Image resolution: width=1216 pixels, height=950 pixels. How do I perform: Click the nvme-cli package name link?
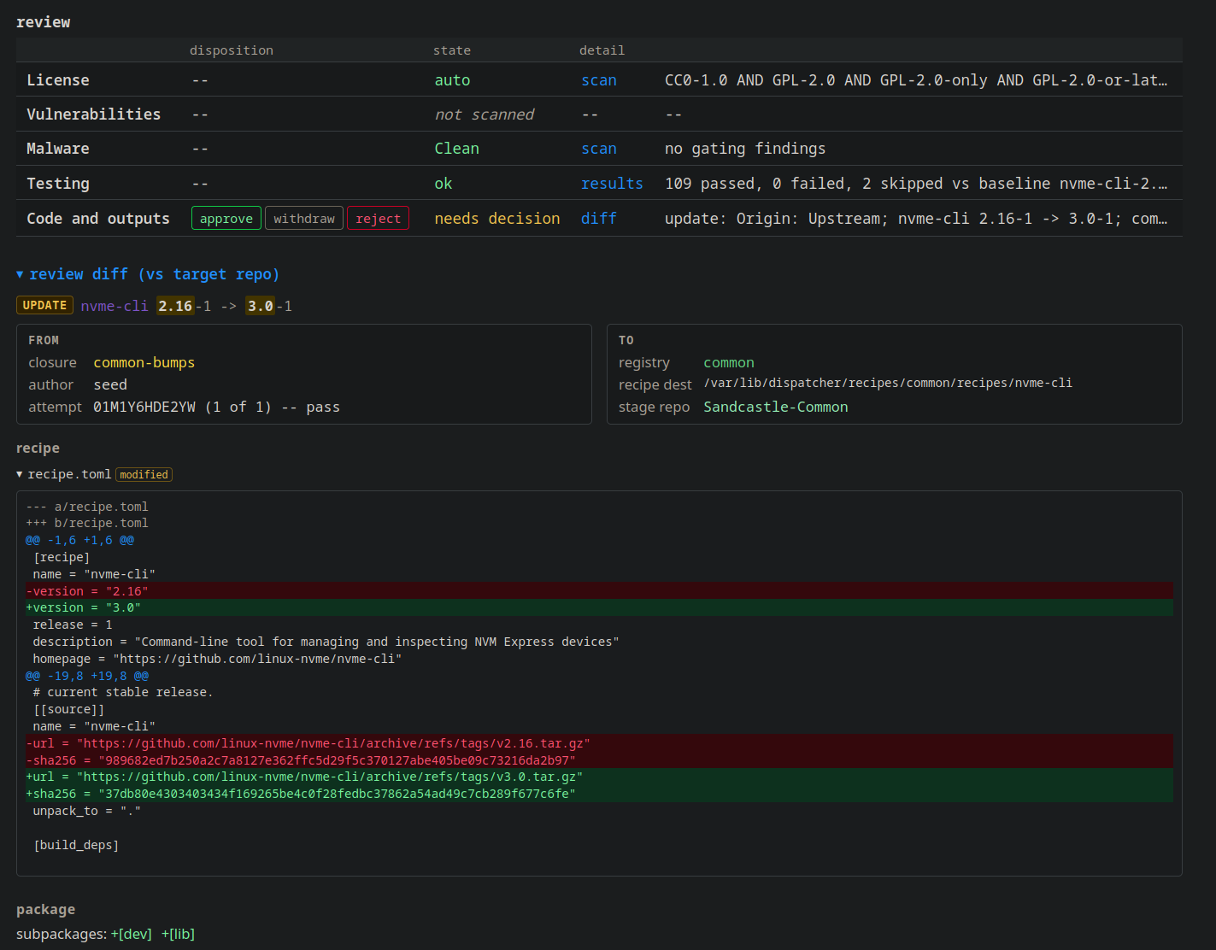click(x=115, y=306)
